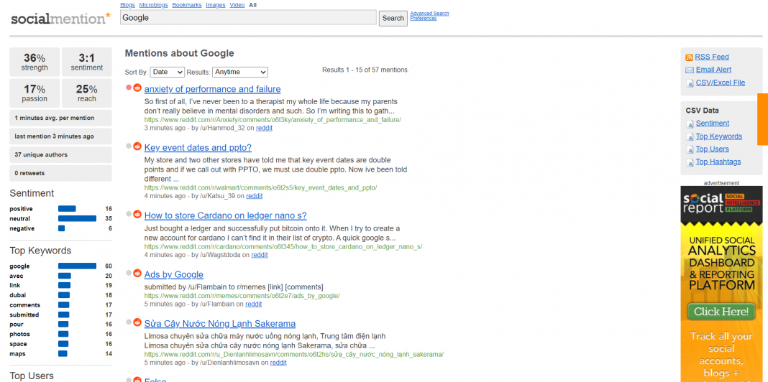
Task: Switch to the Microblogs tab
Action: (x=153, y=5)
